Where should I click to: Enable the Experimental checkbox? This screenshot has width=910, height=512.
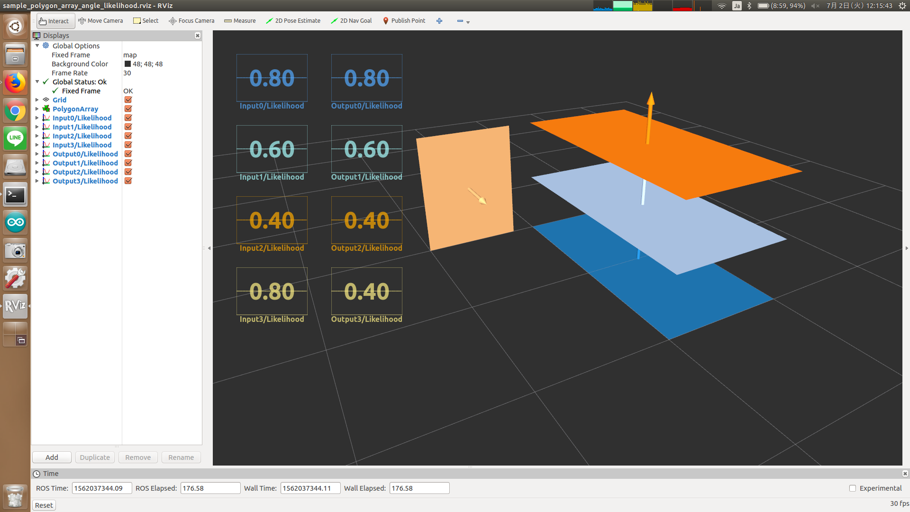(853, 488)
